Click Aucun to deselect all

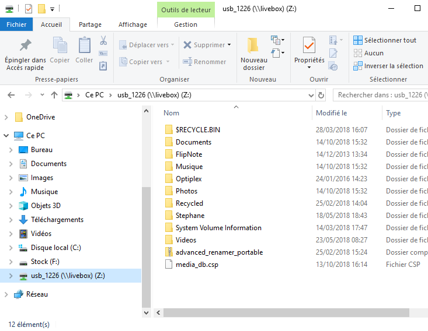tap(368, 53)
